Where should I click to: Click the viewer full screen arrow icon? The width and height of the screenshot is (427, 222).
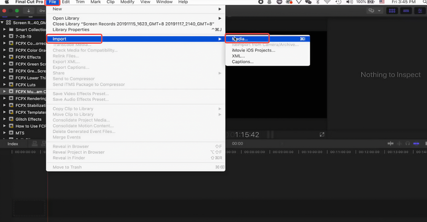pos(322,134)
